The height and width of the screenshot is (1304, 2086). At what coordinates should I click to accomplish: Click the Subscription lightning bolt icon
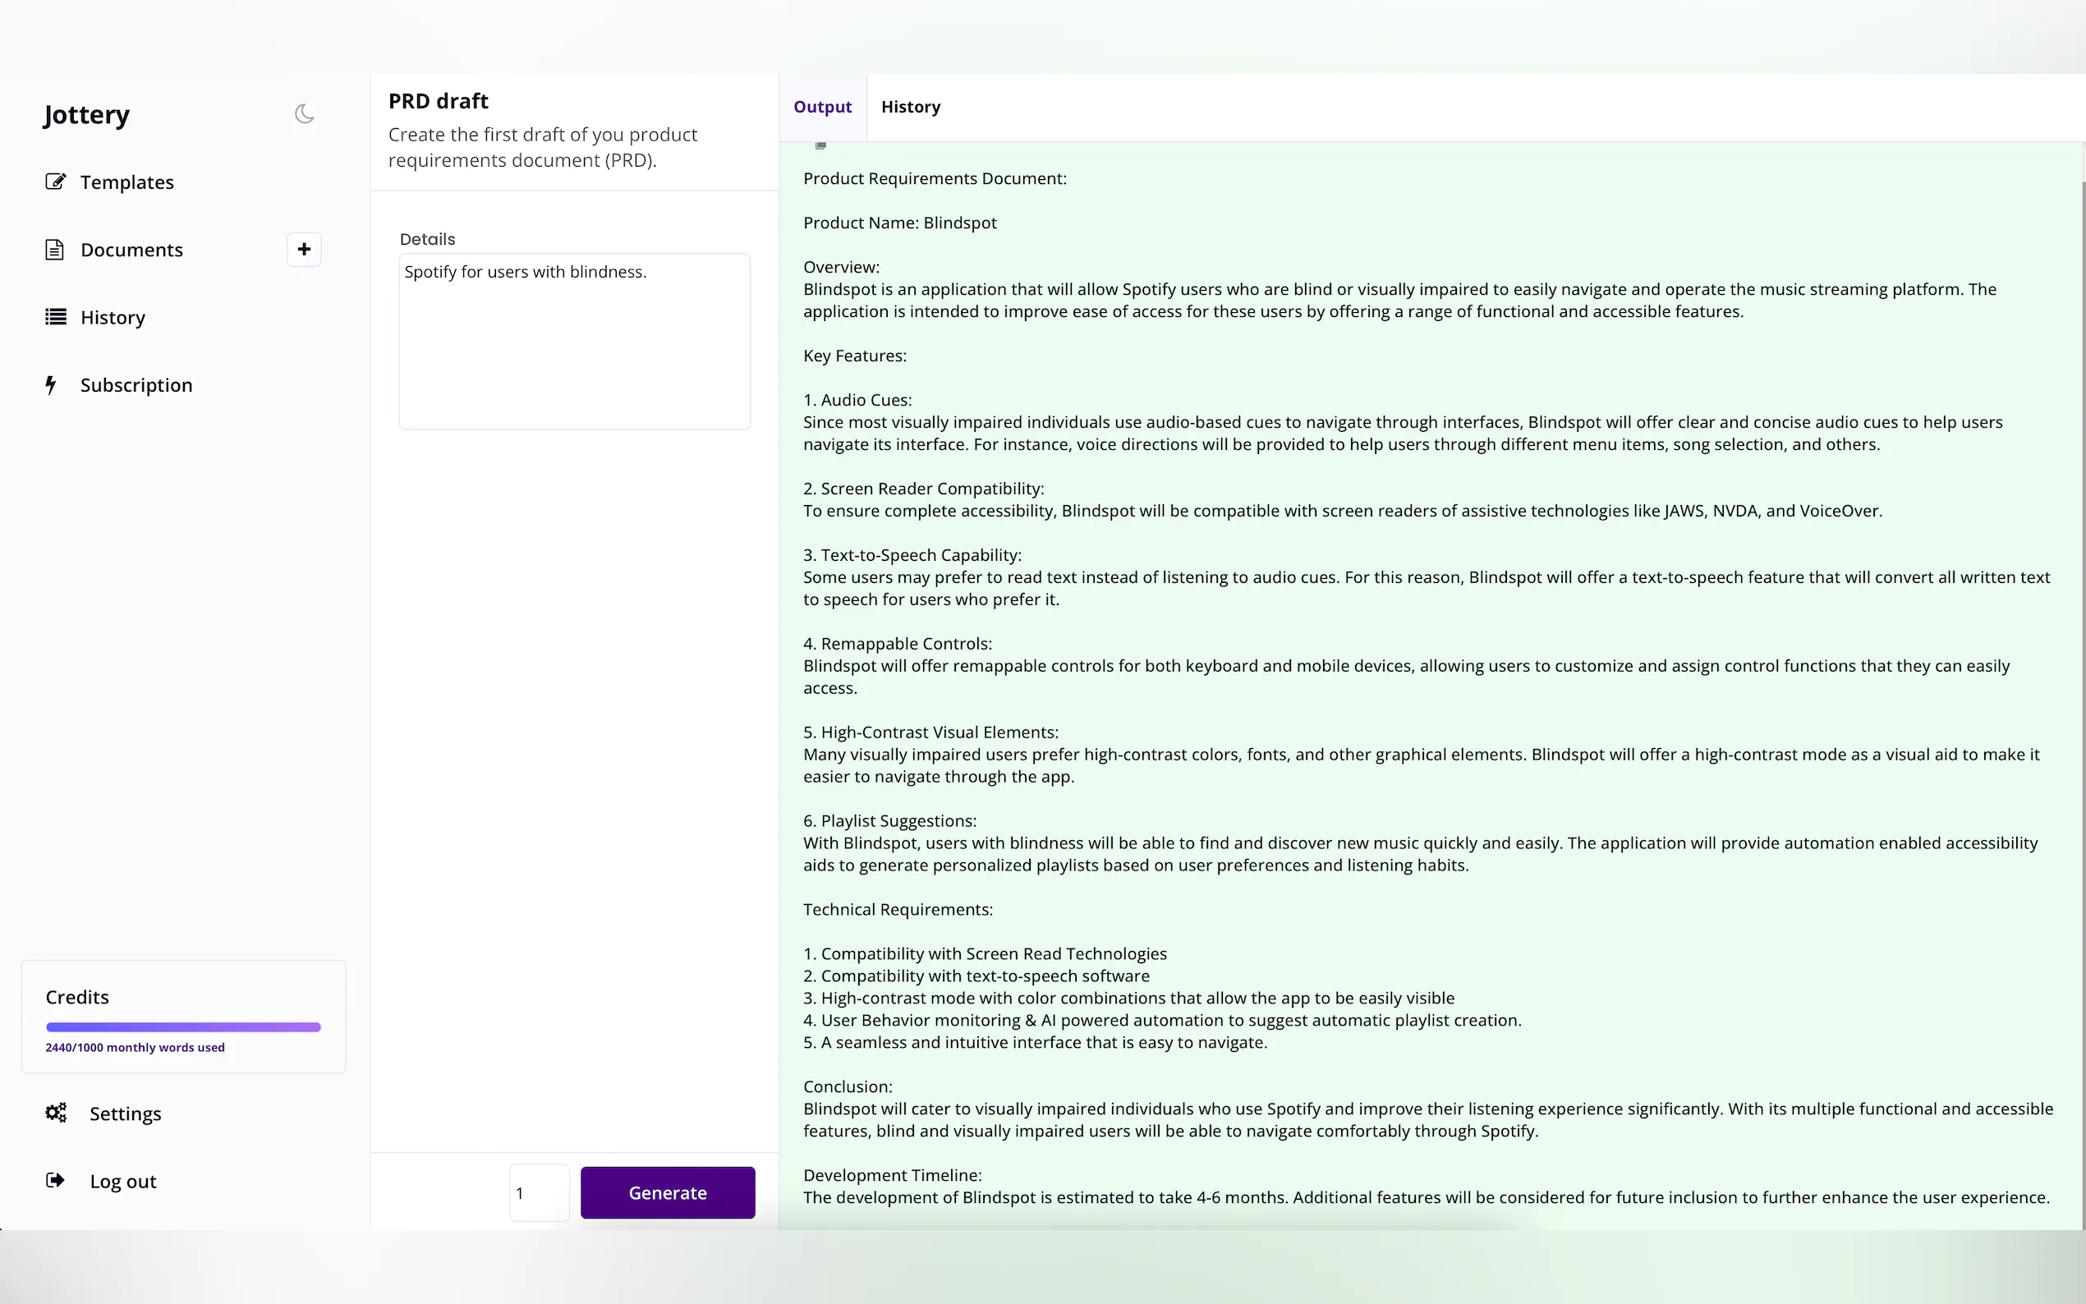click(51, 384)
